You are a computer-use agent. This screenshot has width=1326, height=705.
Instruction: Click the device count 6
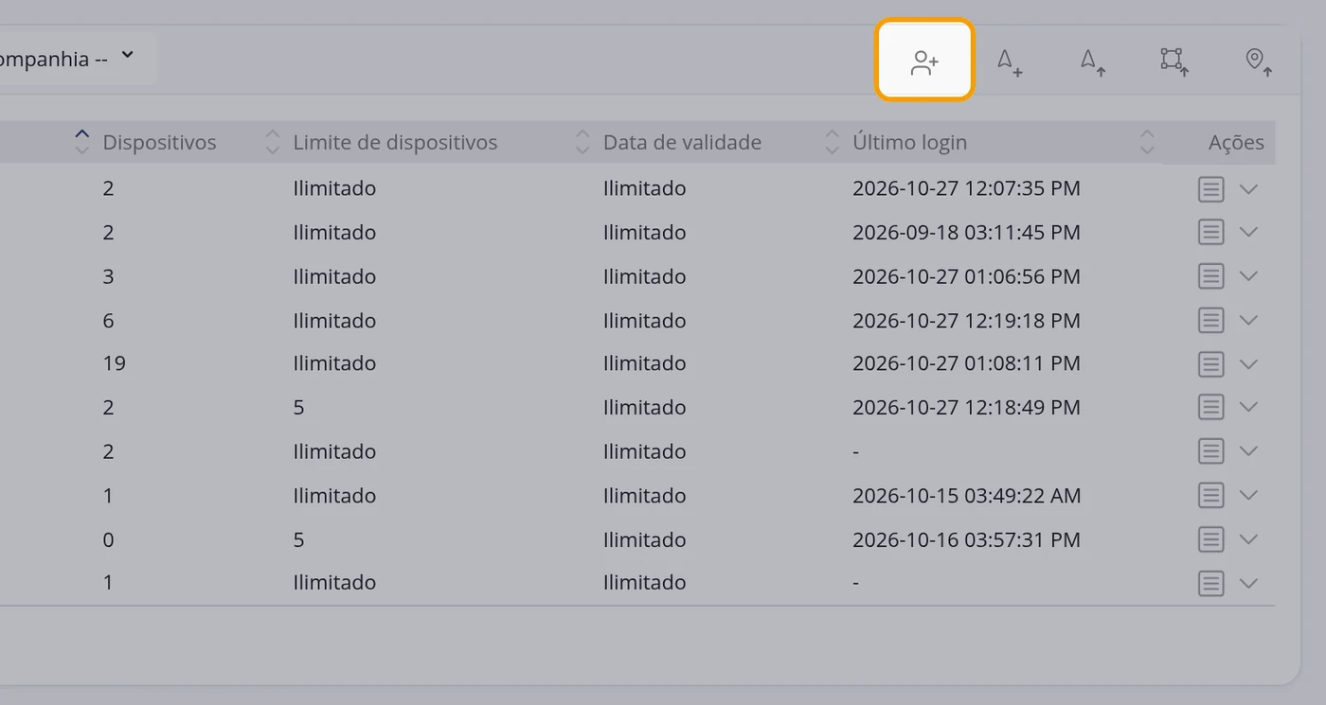coord(108,321)
